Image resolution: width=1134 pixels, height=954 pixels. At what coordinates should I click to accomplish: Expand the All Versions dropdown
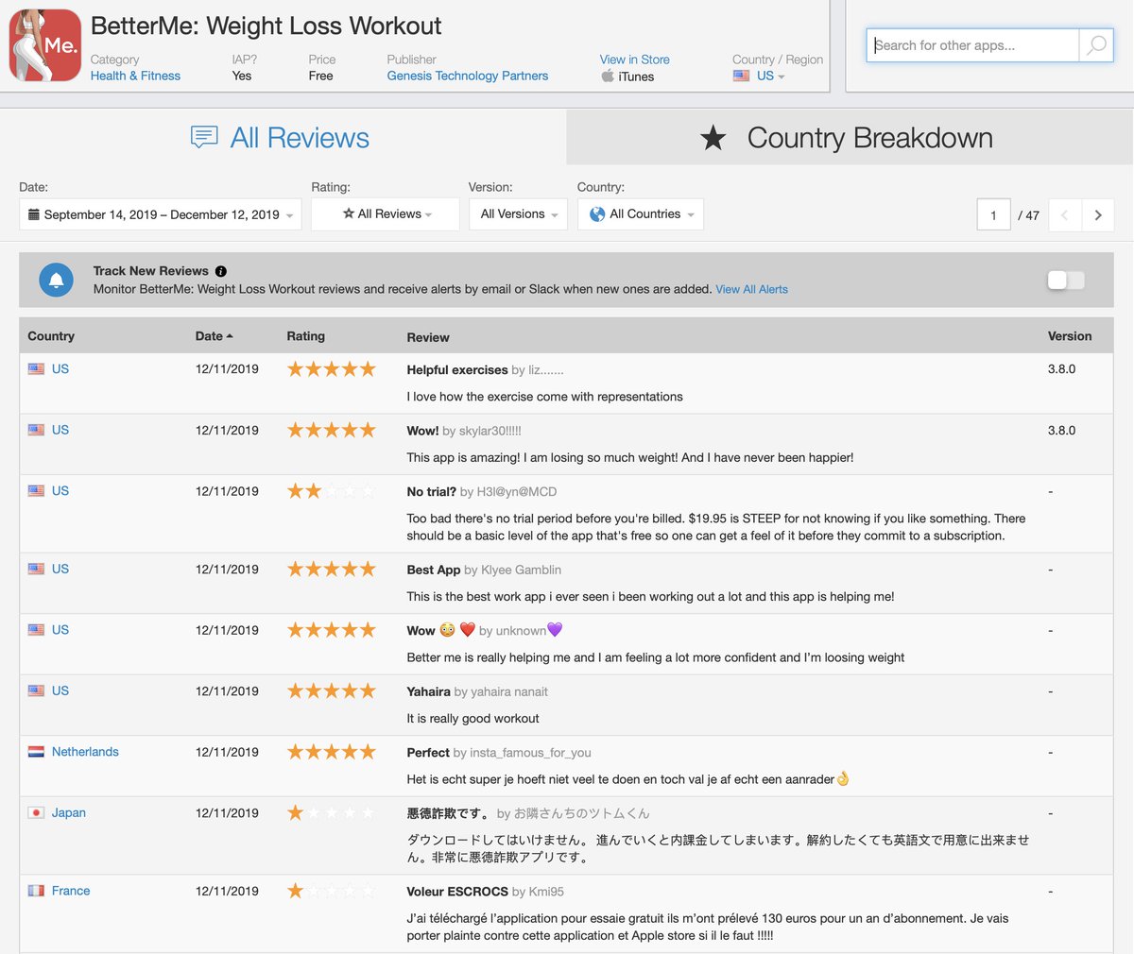(x=518, y=214)
